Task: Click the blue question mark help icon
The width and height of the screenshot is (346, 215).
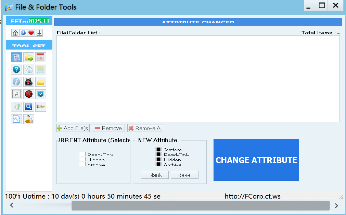Action: tap(16, 69)
